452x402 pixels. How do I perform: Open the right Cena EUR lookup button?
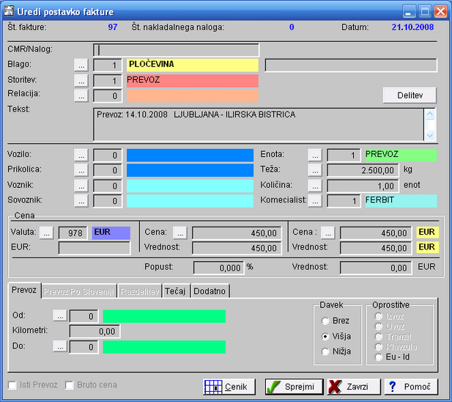coord(328,233)
